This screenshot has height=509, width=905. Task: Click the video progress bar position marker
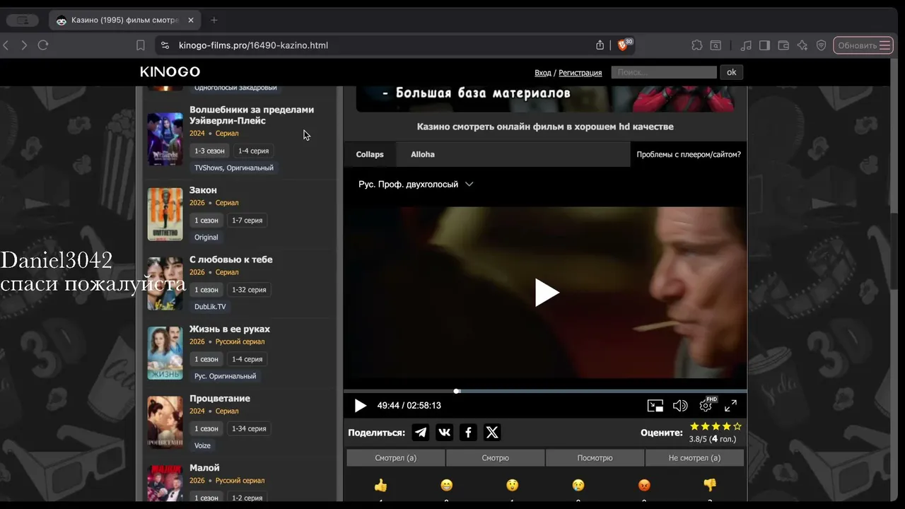457,391
